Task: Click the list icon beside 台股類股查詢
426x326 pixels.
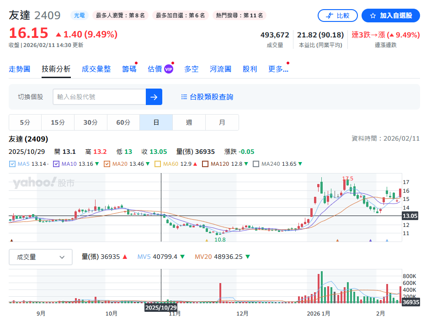Action: pos(184,97)
